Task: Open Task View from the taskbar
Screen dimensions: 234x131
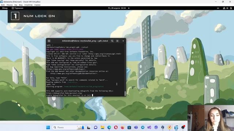Action: coord(88,127)
